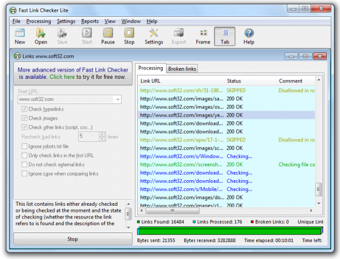Open Help from the toolbar icon
This screenshot has height=259, width=340.
(x=248, y=36)
